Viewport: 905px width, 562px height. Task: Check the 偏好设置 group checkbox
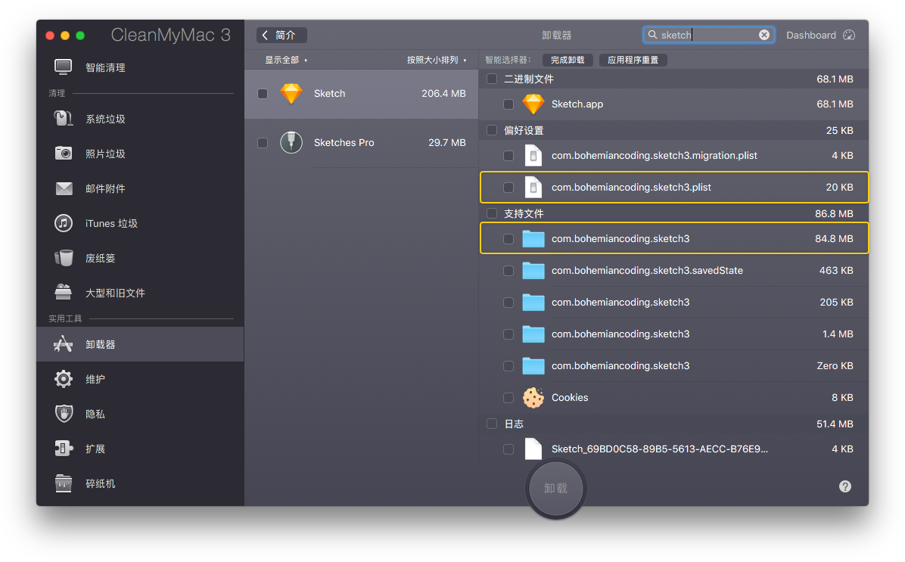coord(492,130)
